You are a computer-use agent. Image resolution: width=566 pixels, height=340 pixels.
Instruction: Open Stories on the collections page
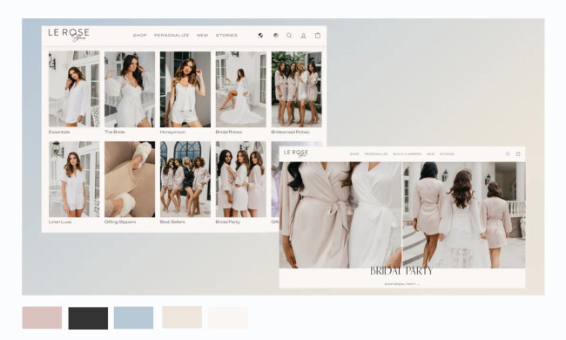point(226,36)
